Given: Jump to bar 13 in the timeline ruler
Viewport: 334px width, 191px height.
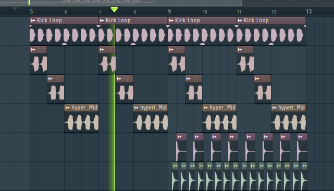Looking at the screenshot, I should 309,11.
